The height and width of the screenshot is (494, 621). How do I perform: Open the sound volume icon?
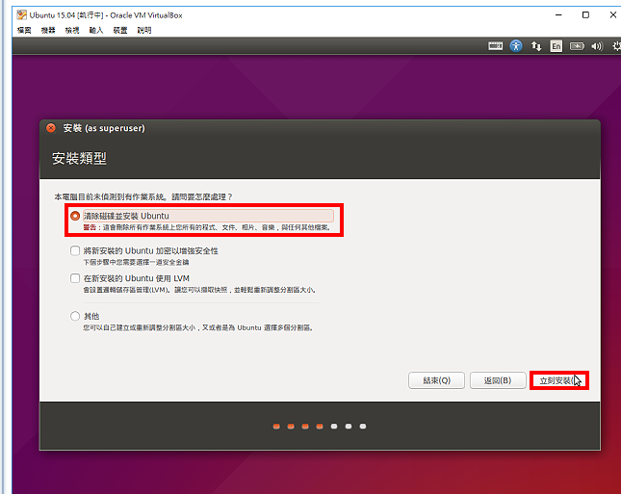597,46
